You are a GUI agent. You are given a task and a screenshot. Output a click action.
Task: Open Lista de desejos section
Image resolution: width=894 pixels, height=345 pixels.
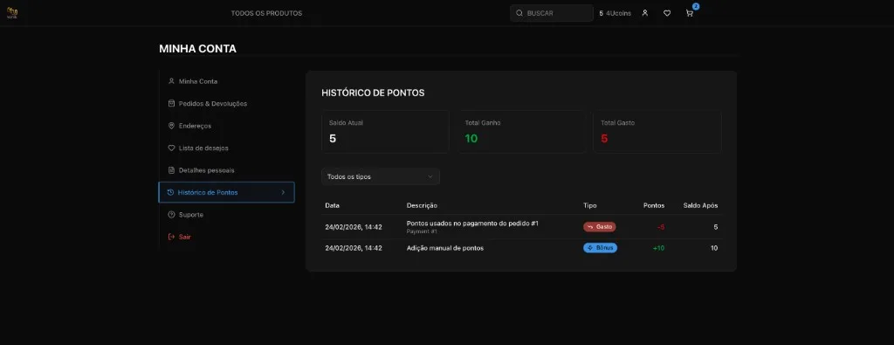tap(226, 148)
